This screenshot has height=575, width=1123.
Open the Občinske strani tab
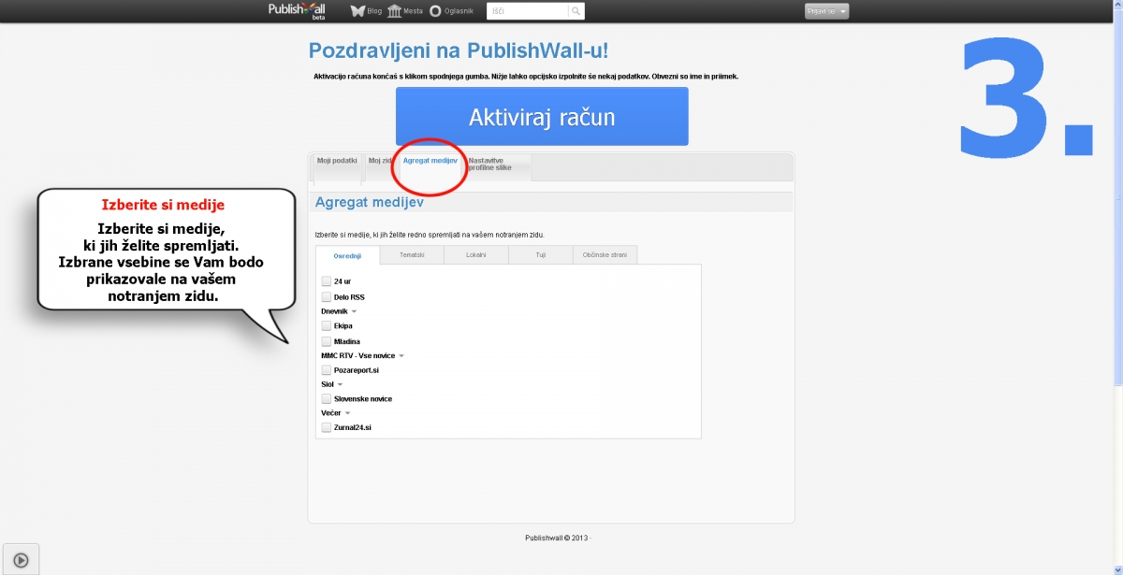pyautogui.click(x=605, y=255)
